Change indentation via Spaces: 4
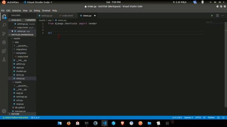227x127 pixels. coord(188,117)
